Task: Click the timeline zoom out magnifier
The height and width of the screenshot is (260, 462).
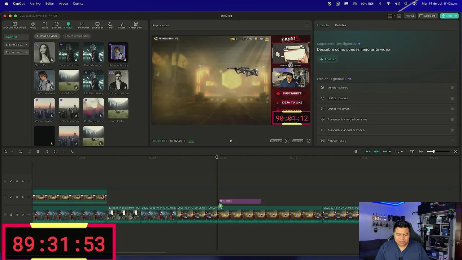Action: pyautogui.click(x=421, y=152)
